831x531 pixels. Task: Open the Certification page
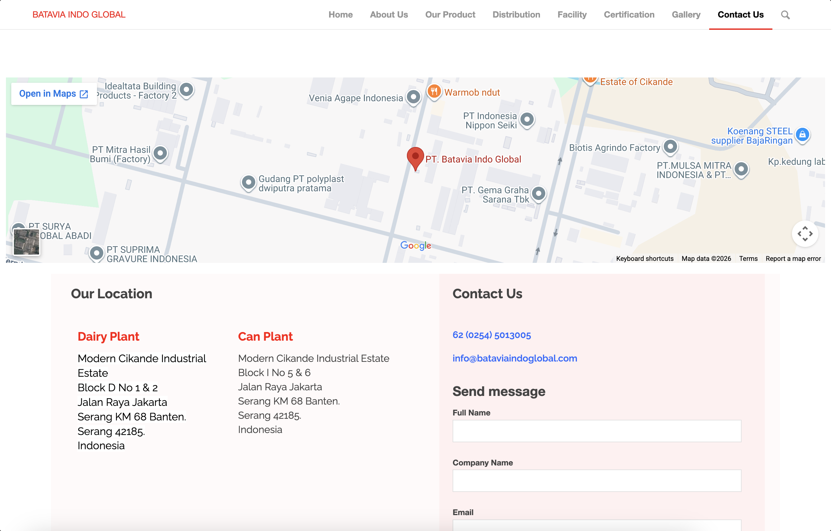point(629,15)
